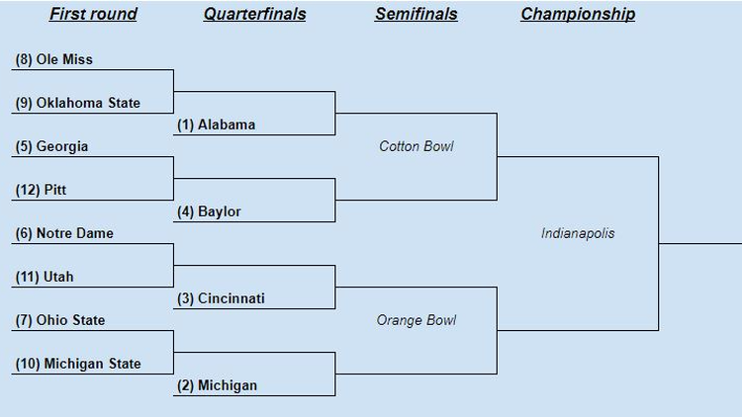This screenshot has width=742, height=417.
Task: Select the Orange Bowl semifinal label
Action: 417,320
